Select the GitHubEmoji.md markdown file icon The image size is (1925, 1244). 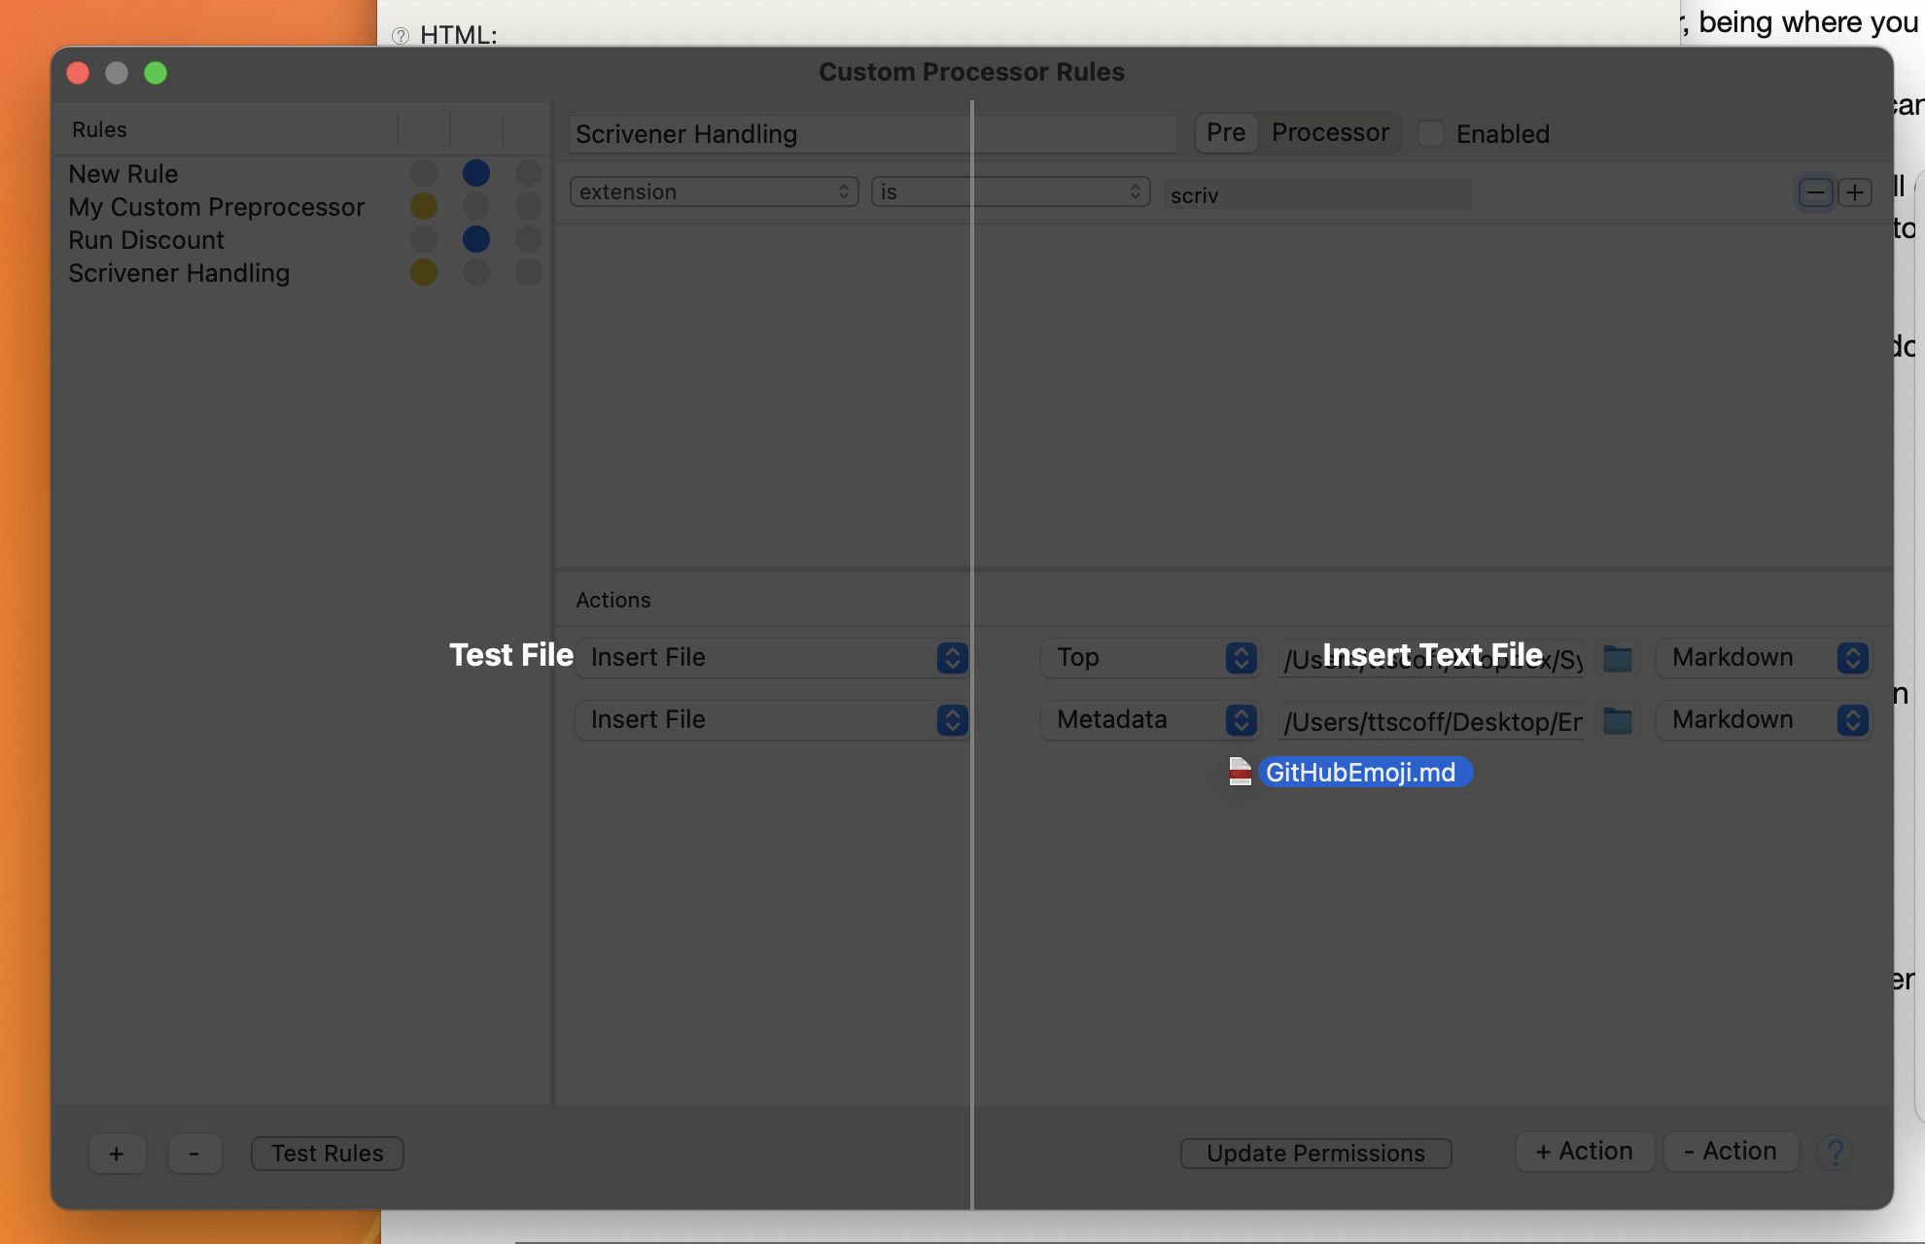point(1239,772)
